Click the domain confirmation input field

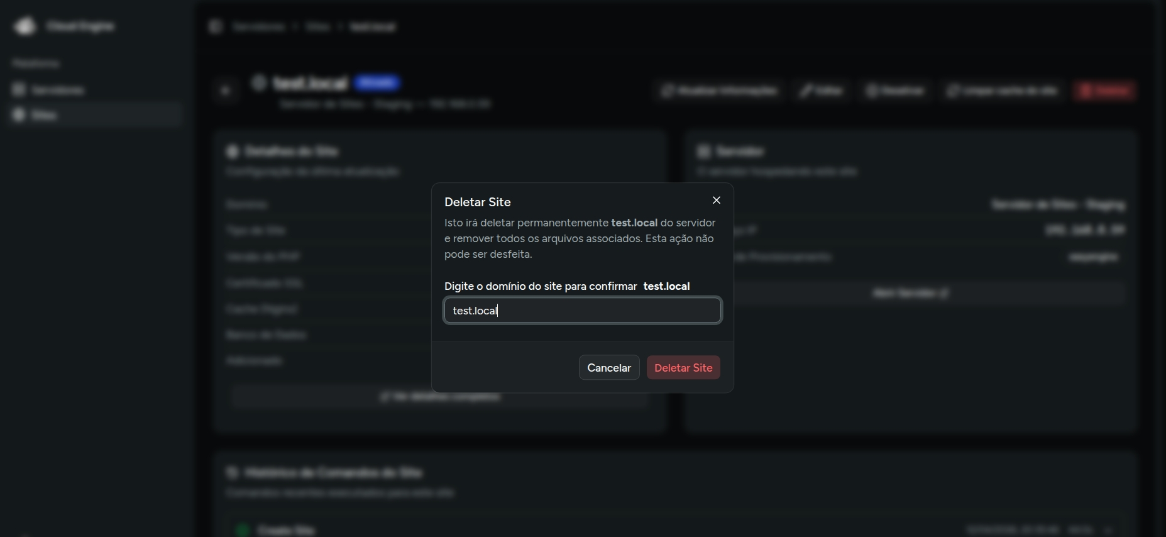(x=582, y=311)
